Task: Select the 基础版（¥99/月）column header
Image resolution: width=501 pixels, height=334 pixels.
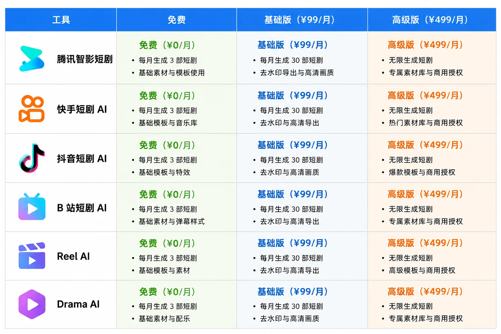Action: point(302,20)
